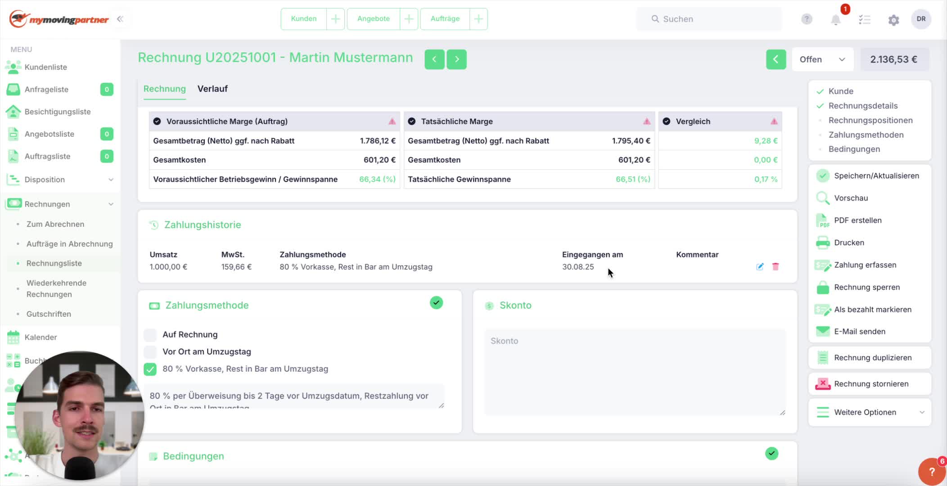Expand the Disposition sidebar section
The height and width of the screenshot is (486, 947).
tap(60, 180)
